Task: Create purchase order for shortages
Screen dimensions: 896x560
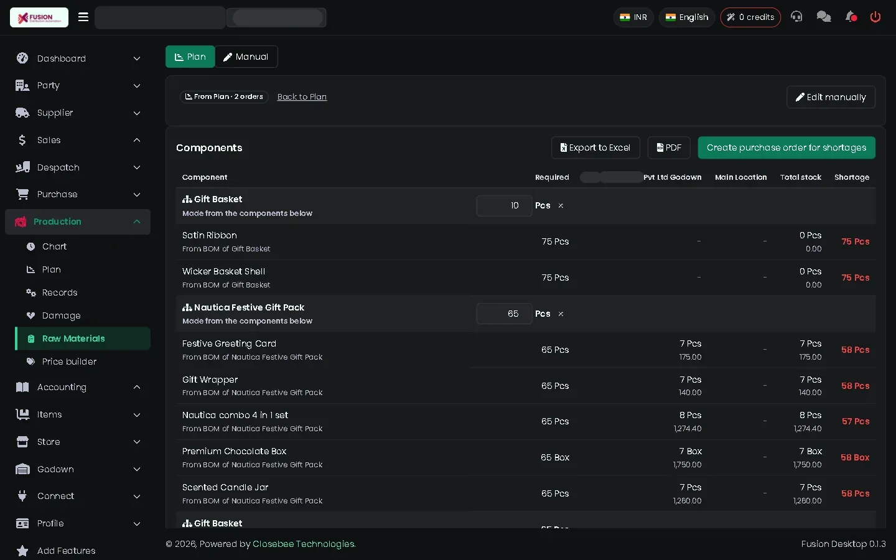Action: tap(786, 147)
